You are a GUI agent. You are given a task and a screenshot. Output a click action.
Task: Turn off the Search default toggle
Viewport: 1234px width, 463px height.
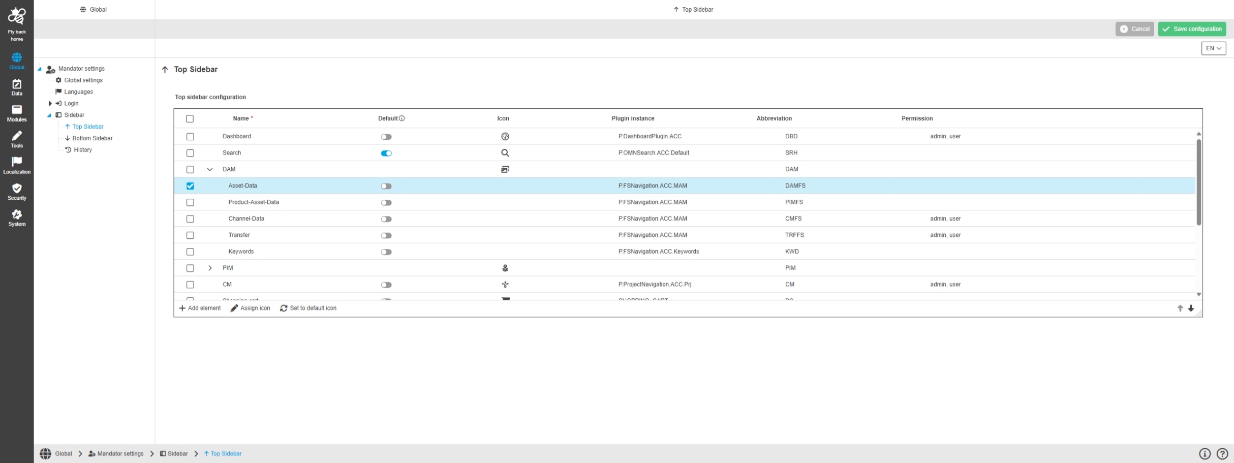(x=386, y=153)
